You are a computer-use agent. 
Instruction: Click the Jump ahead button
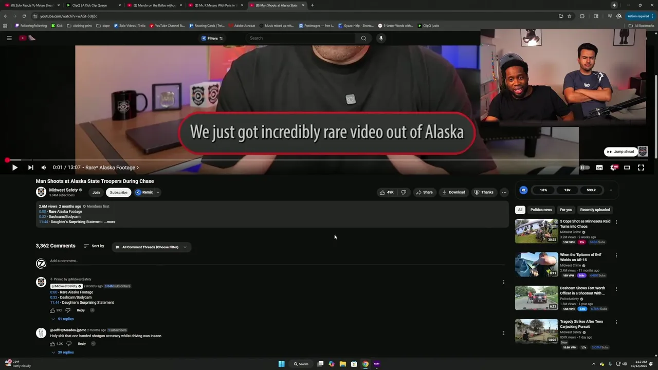point(620,152)
